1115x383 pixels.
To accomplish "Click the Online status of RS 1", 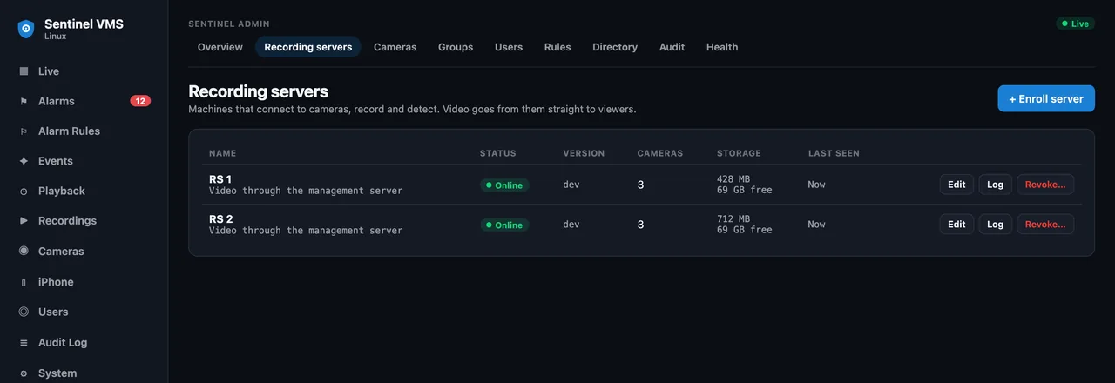I will [504, 185].
